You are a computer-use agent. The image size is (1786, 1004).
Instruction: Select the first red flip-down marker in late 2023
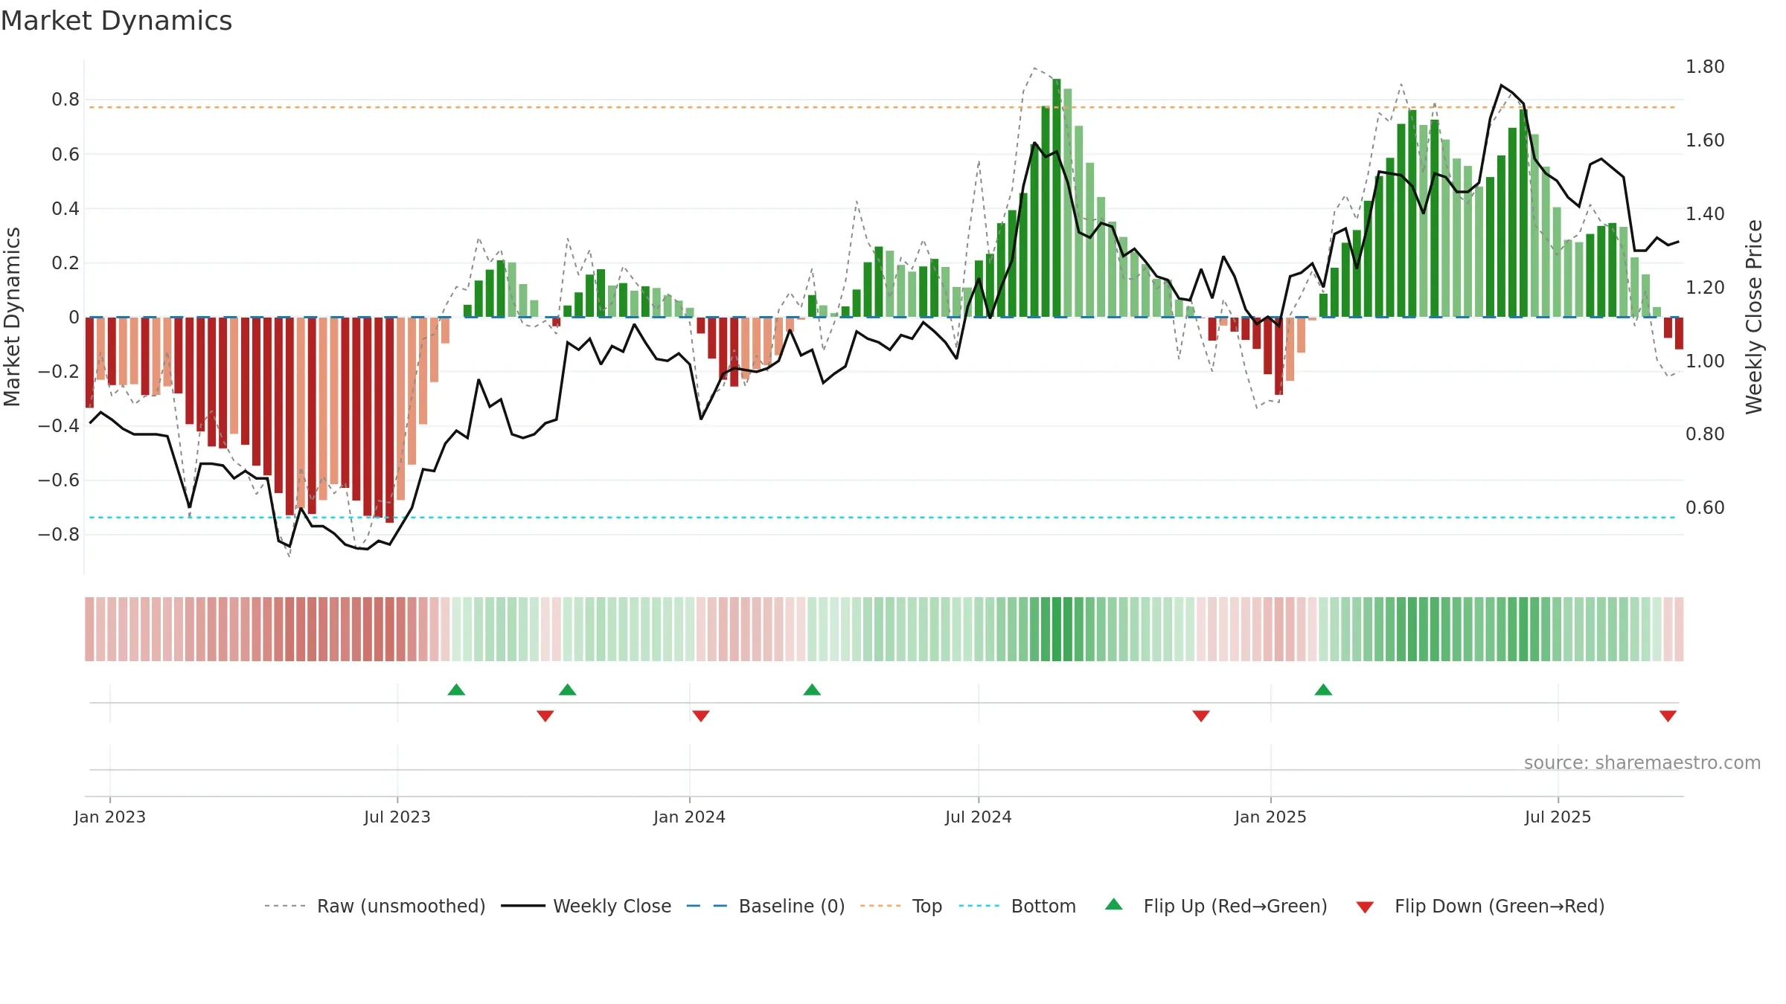tap(545, 716)
